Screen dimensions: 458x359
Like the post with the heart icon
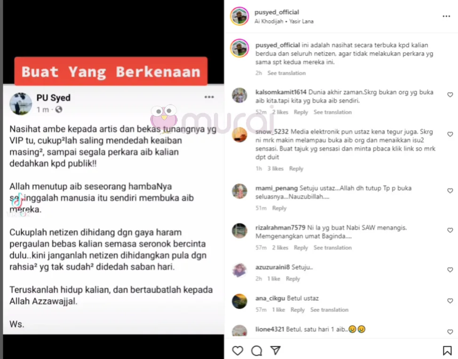pos(237,350)
